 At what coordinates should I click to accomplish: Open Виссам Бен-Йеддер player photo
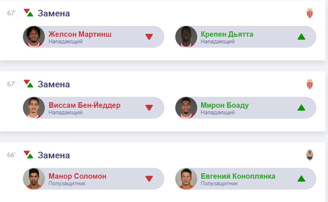click(34, 108)
